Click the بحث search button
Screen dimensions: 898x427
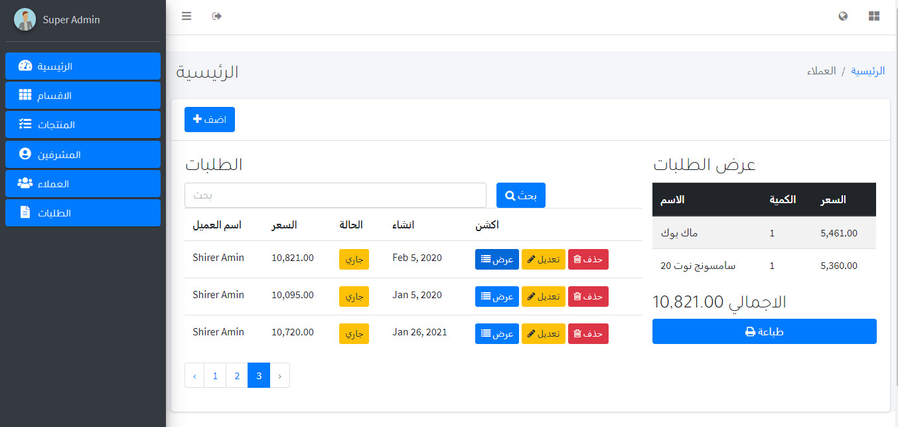(520, 195)
